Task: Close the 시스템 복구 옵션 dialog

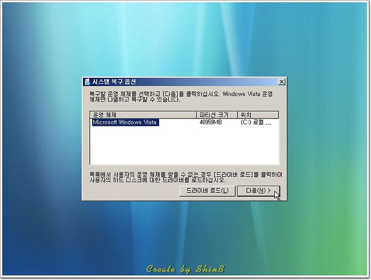Action: (x=281, y=82)
